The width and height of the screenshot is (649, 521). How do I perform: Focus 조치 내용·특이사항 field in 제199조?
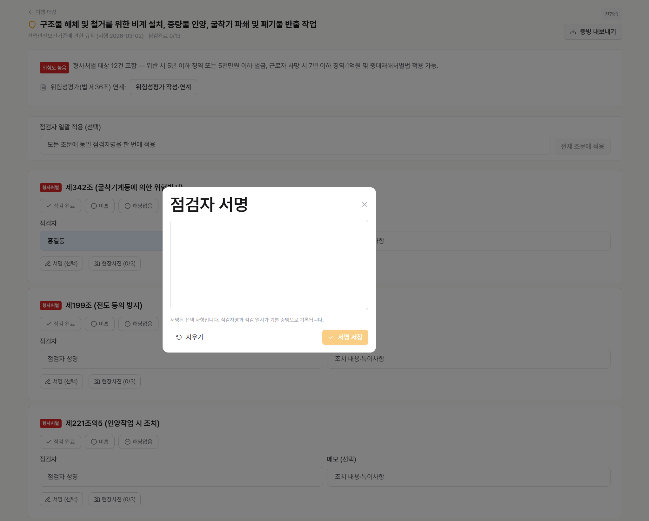click(469, 359)
